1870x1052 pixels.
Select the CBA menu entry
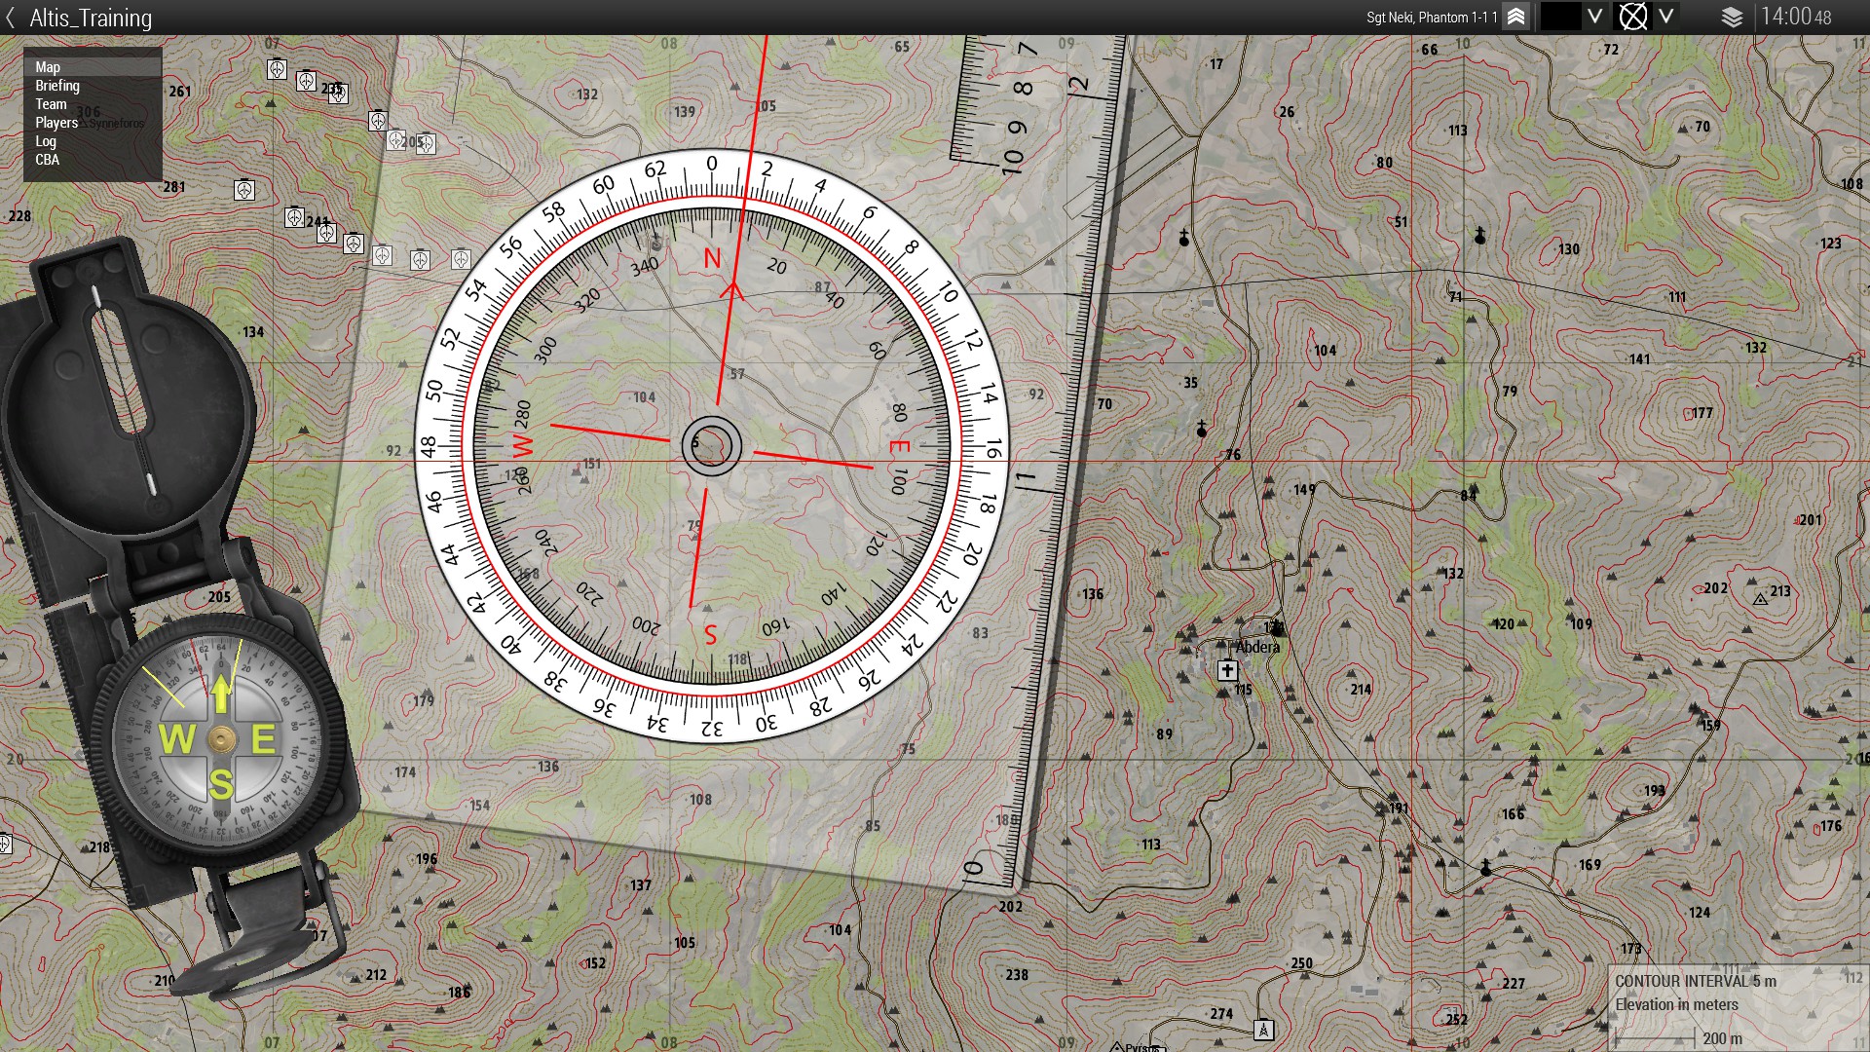tap(47, 160)
